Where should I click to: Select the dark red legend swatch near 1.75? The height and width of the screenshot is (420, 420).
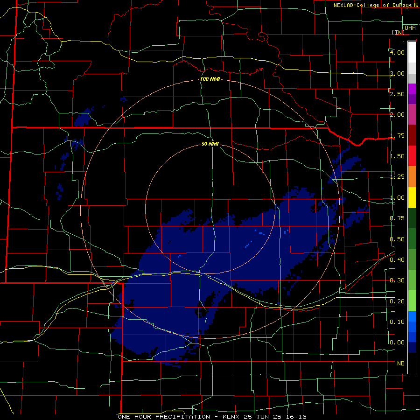pyautogui.click(x=412, y=135)
